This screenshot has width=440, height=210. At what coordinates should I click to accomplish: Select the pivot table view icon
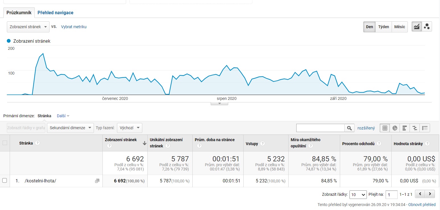click(x=425, y=128)
